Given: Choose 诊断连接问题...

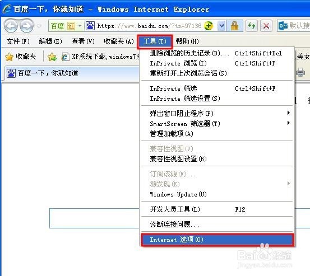Looking at the screenshot, I should [x=217, y=224].
